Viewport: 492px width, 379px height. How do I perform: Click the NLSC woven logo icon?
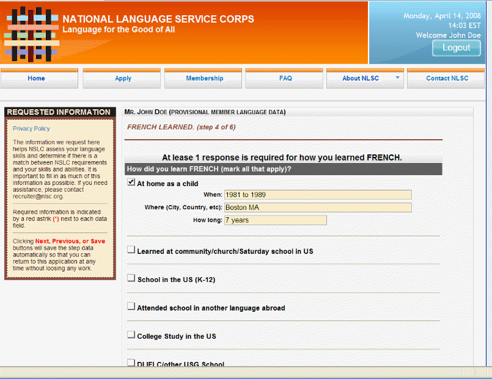tap(31, 34)
